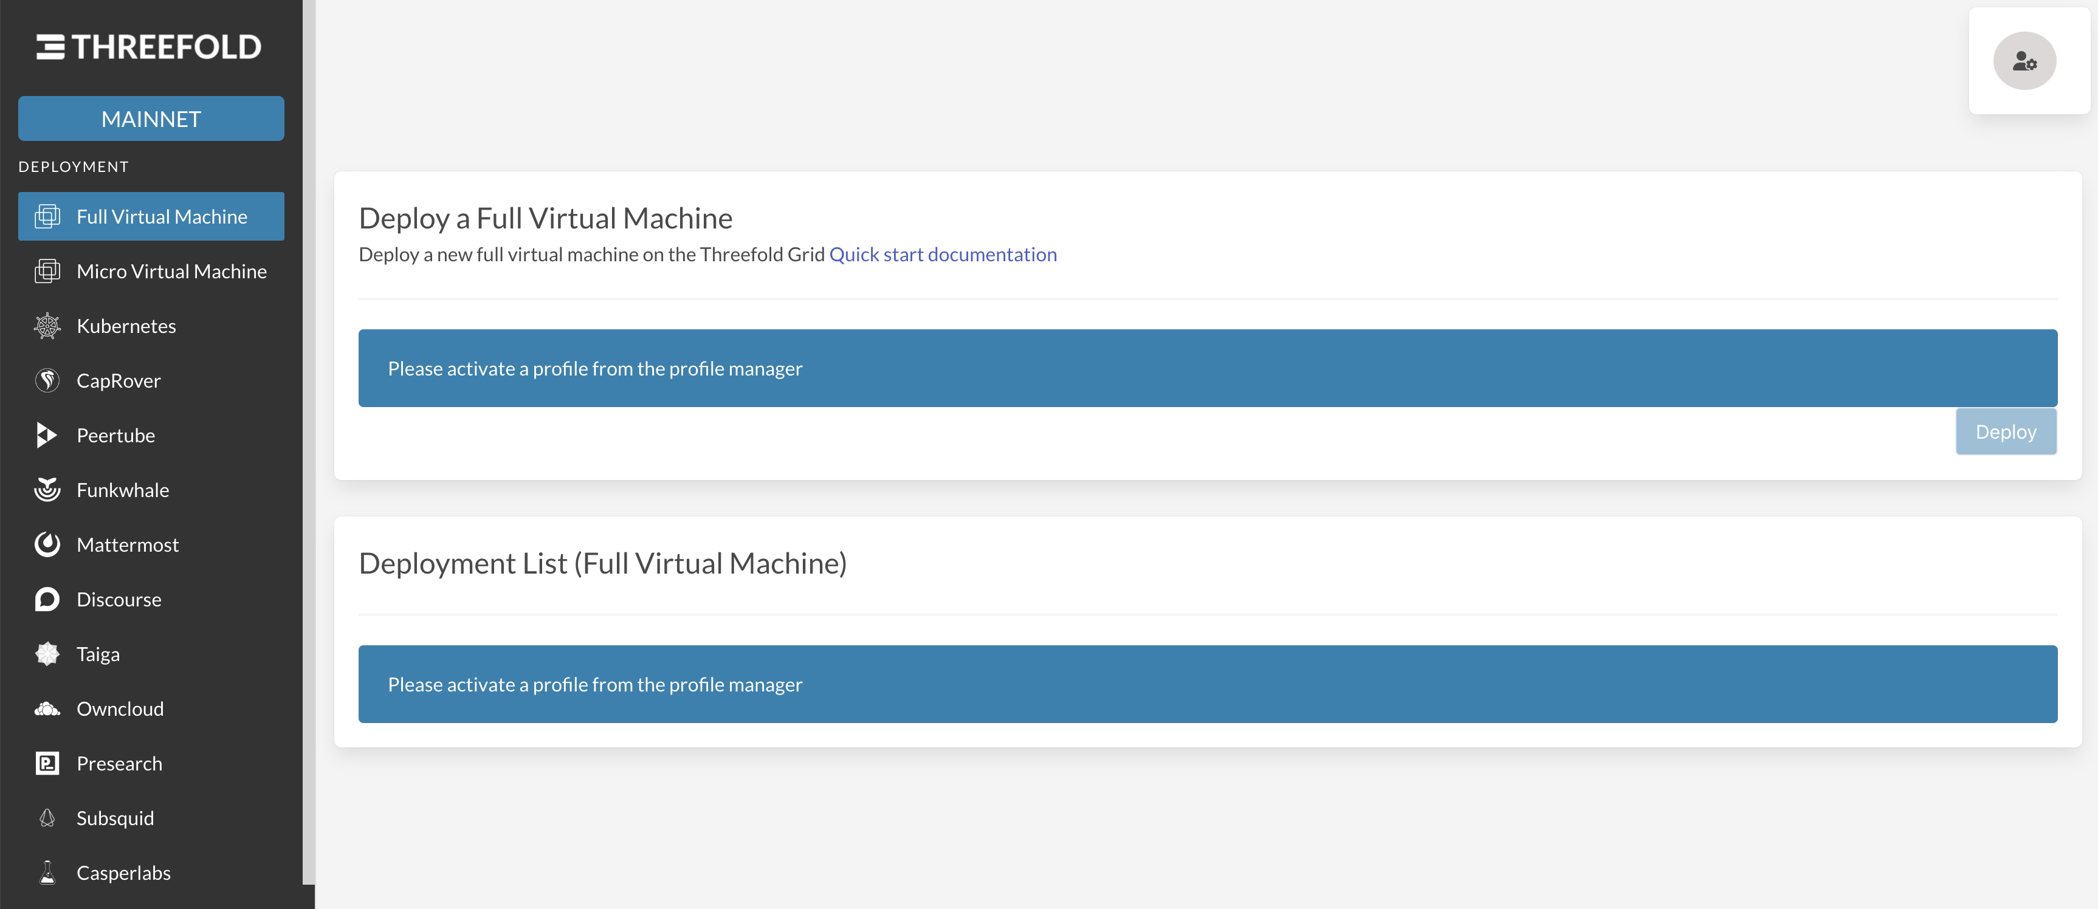Screen dimensions: 2098x909
Task: Select Mattermost menu item
Action: pos(151,544)
